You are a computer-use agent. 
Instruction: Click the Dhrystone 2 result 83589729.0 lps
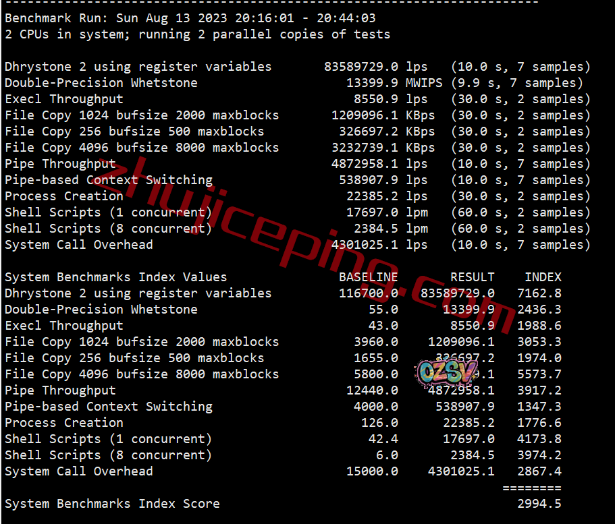pyautogui.click(x=375, y=67)
